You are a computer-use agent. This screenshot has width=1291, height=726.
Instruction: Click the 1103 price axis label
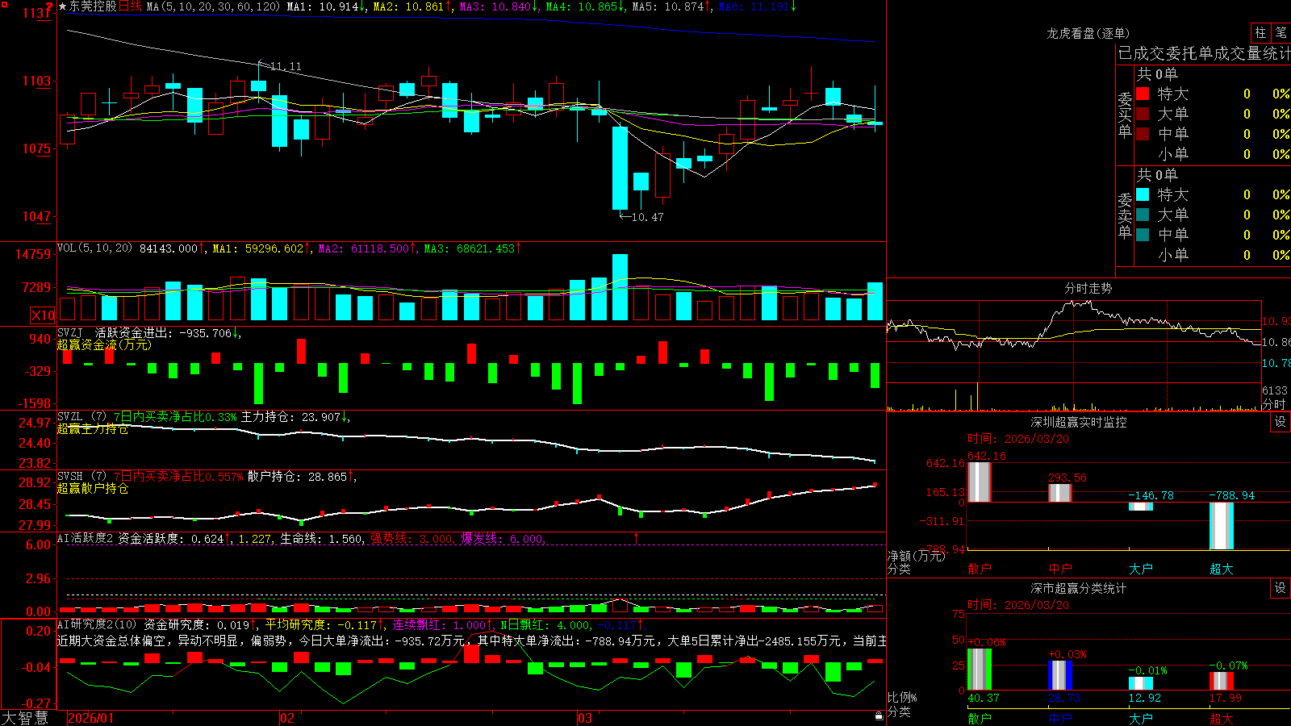pyautogui.click(x=36, y=81)
